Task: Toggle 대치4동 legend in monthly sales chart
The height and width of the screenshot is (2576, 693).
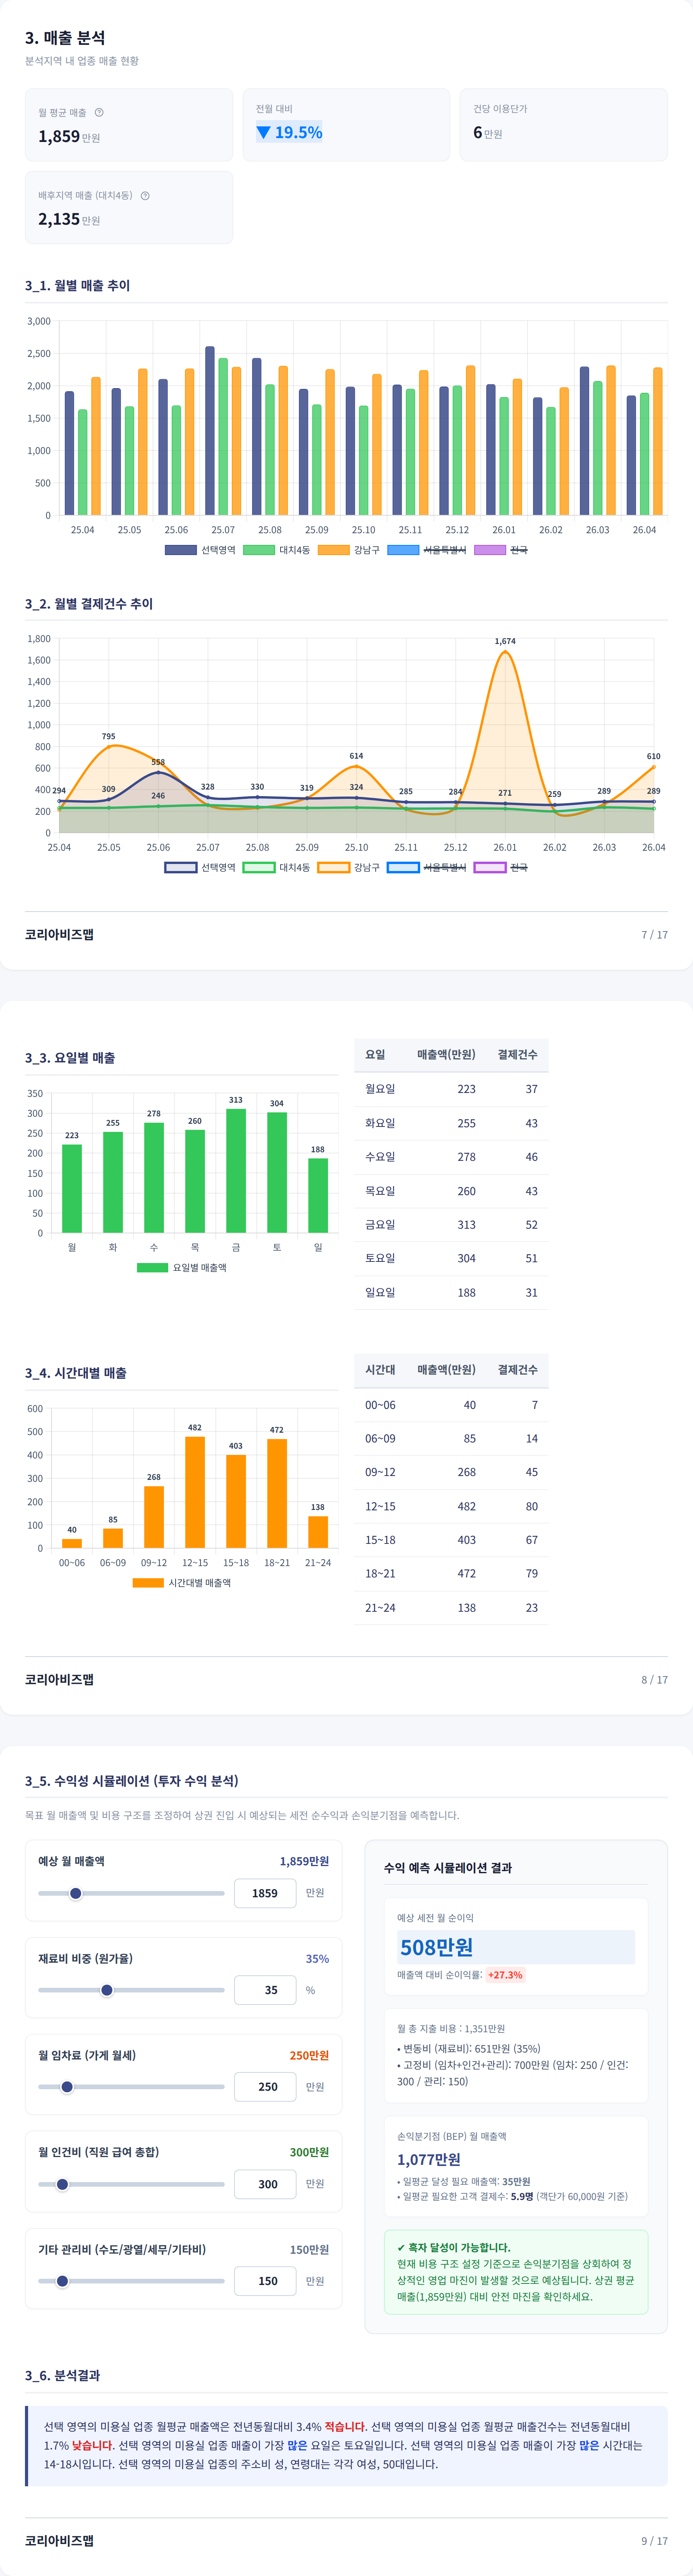Action: (277, 550)
